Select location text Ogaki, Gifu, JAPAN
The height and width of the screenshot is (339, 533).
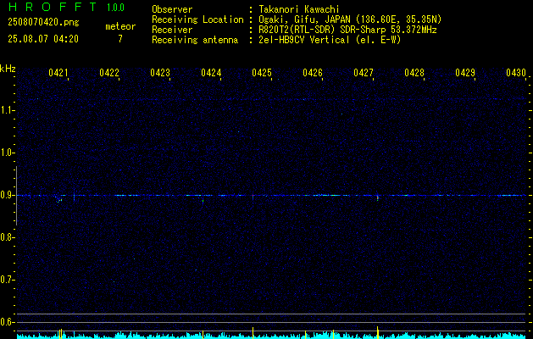click(x=305, y=19)
